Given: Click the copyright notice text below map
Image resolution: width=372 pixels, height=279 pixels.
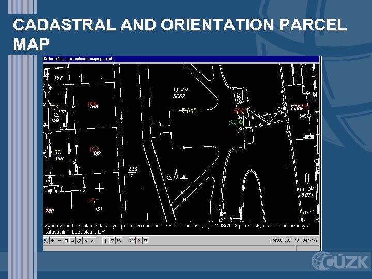Looking at the screenshot, I should coord(177,228).
